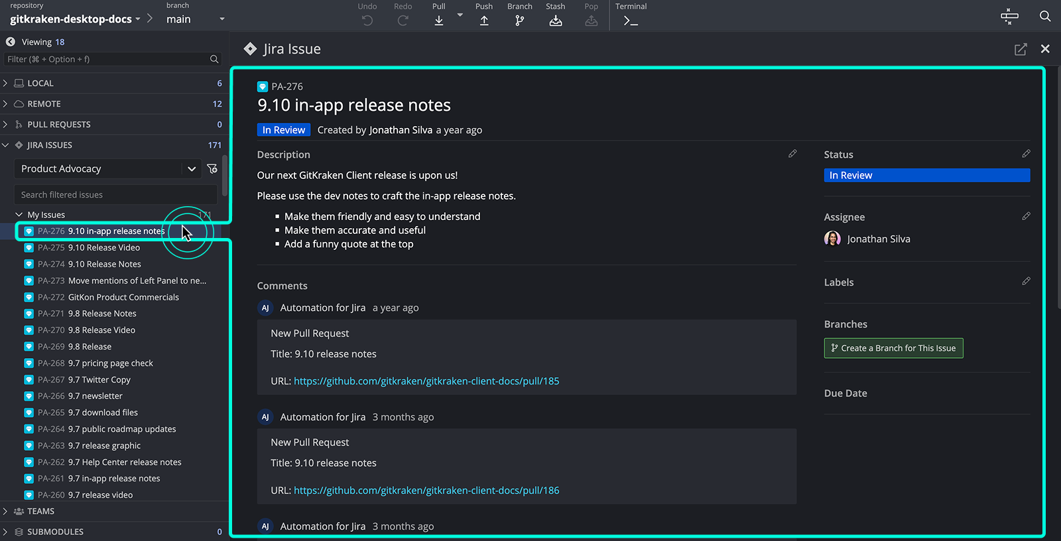The height and width of the screenshot is (541, 1061).
Task: Expand the TEAMS section
Action: tap(5, 511)
